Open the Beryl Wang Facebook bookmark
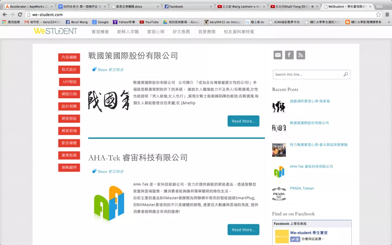This screenshot has width=392, height=245. click(x=77, y=22)
